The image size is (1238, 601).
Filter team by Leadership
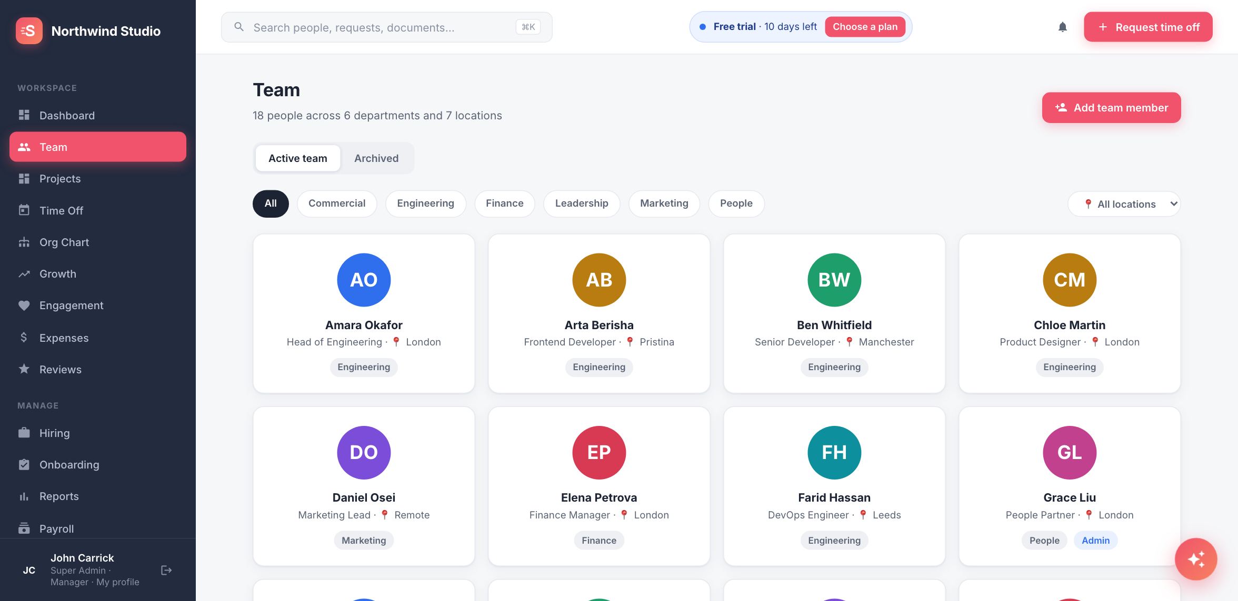[x=582, y=203]
